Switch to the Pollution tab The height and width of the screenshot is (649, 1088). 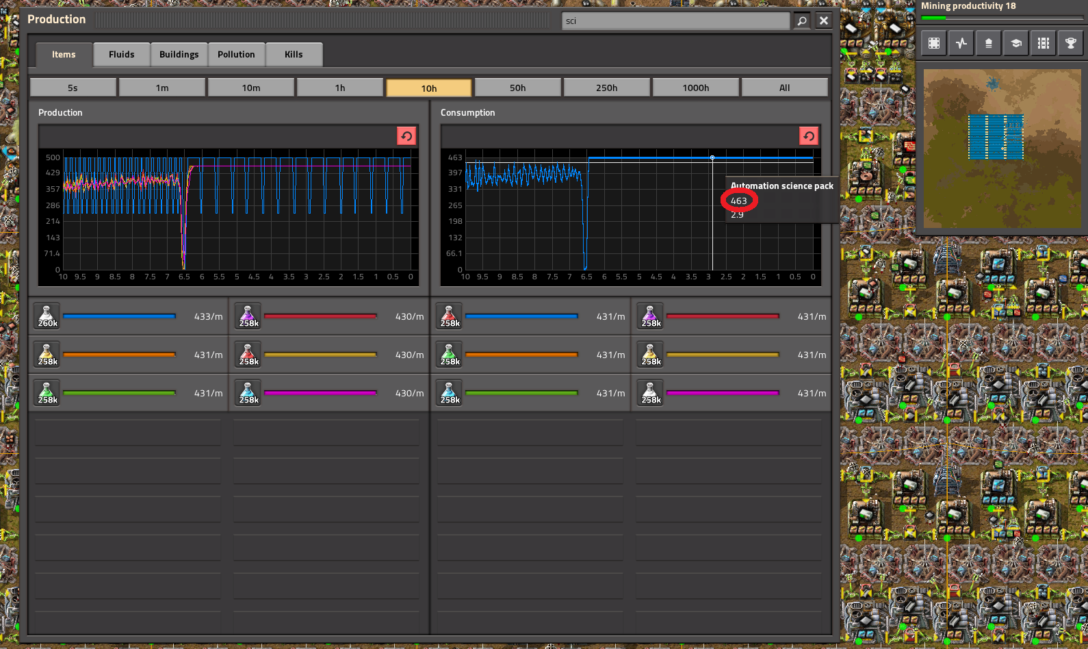(x=236, y=55)
